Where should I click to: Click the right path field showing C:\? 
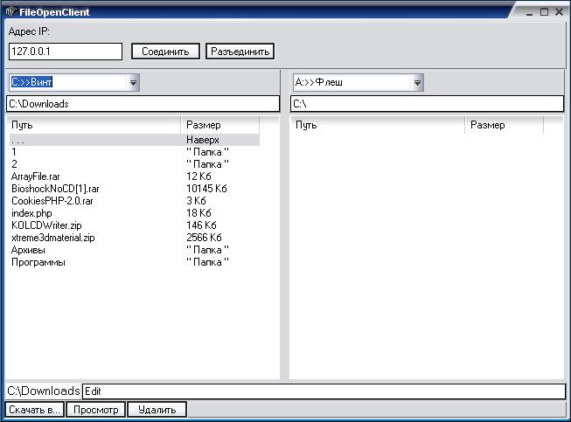coord(427,104)
